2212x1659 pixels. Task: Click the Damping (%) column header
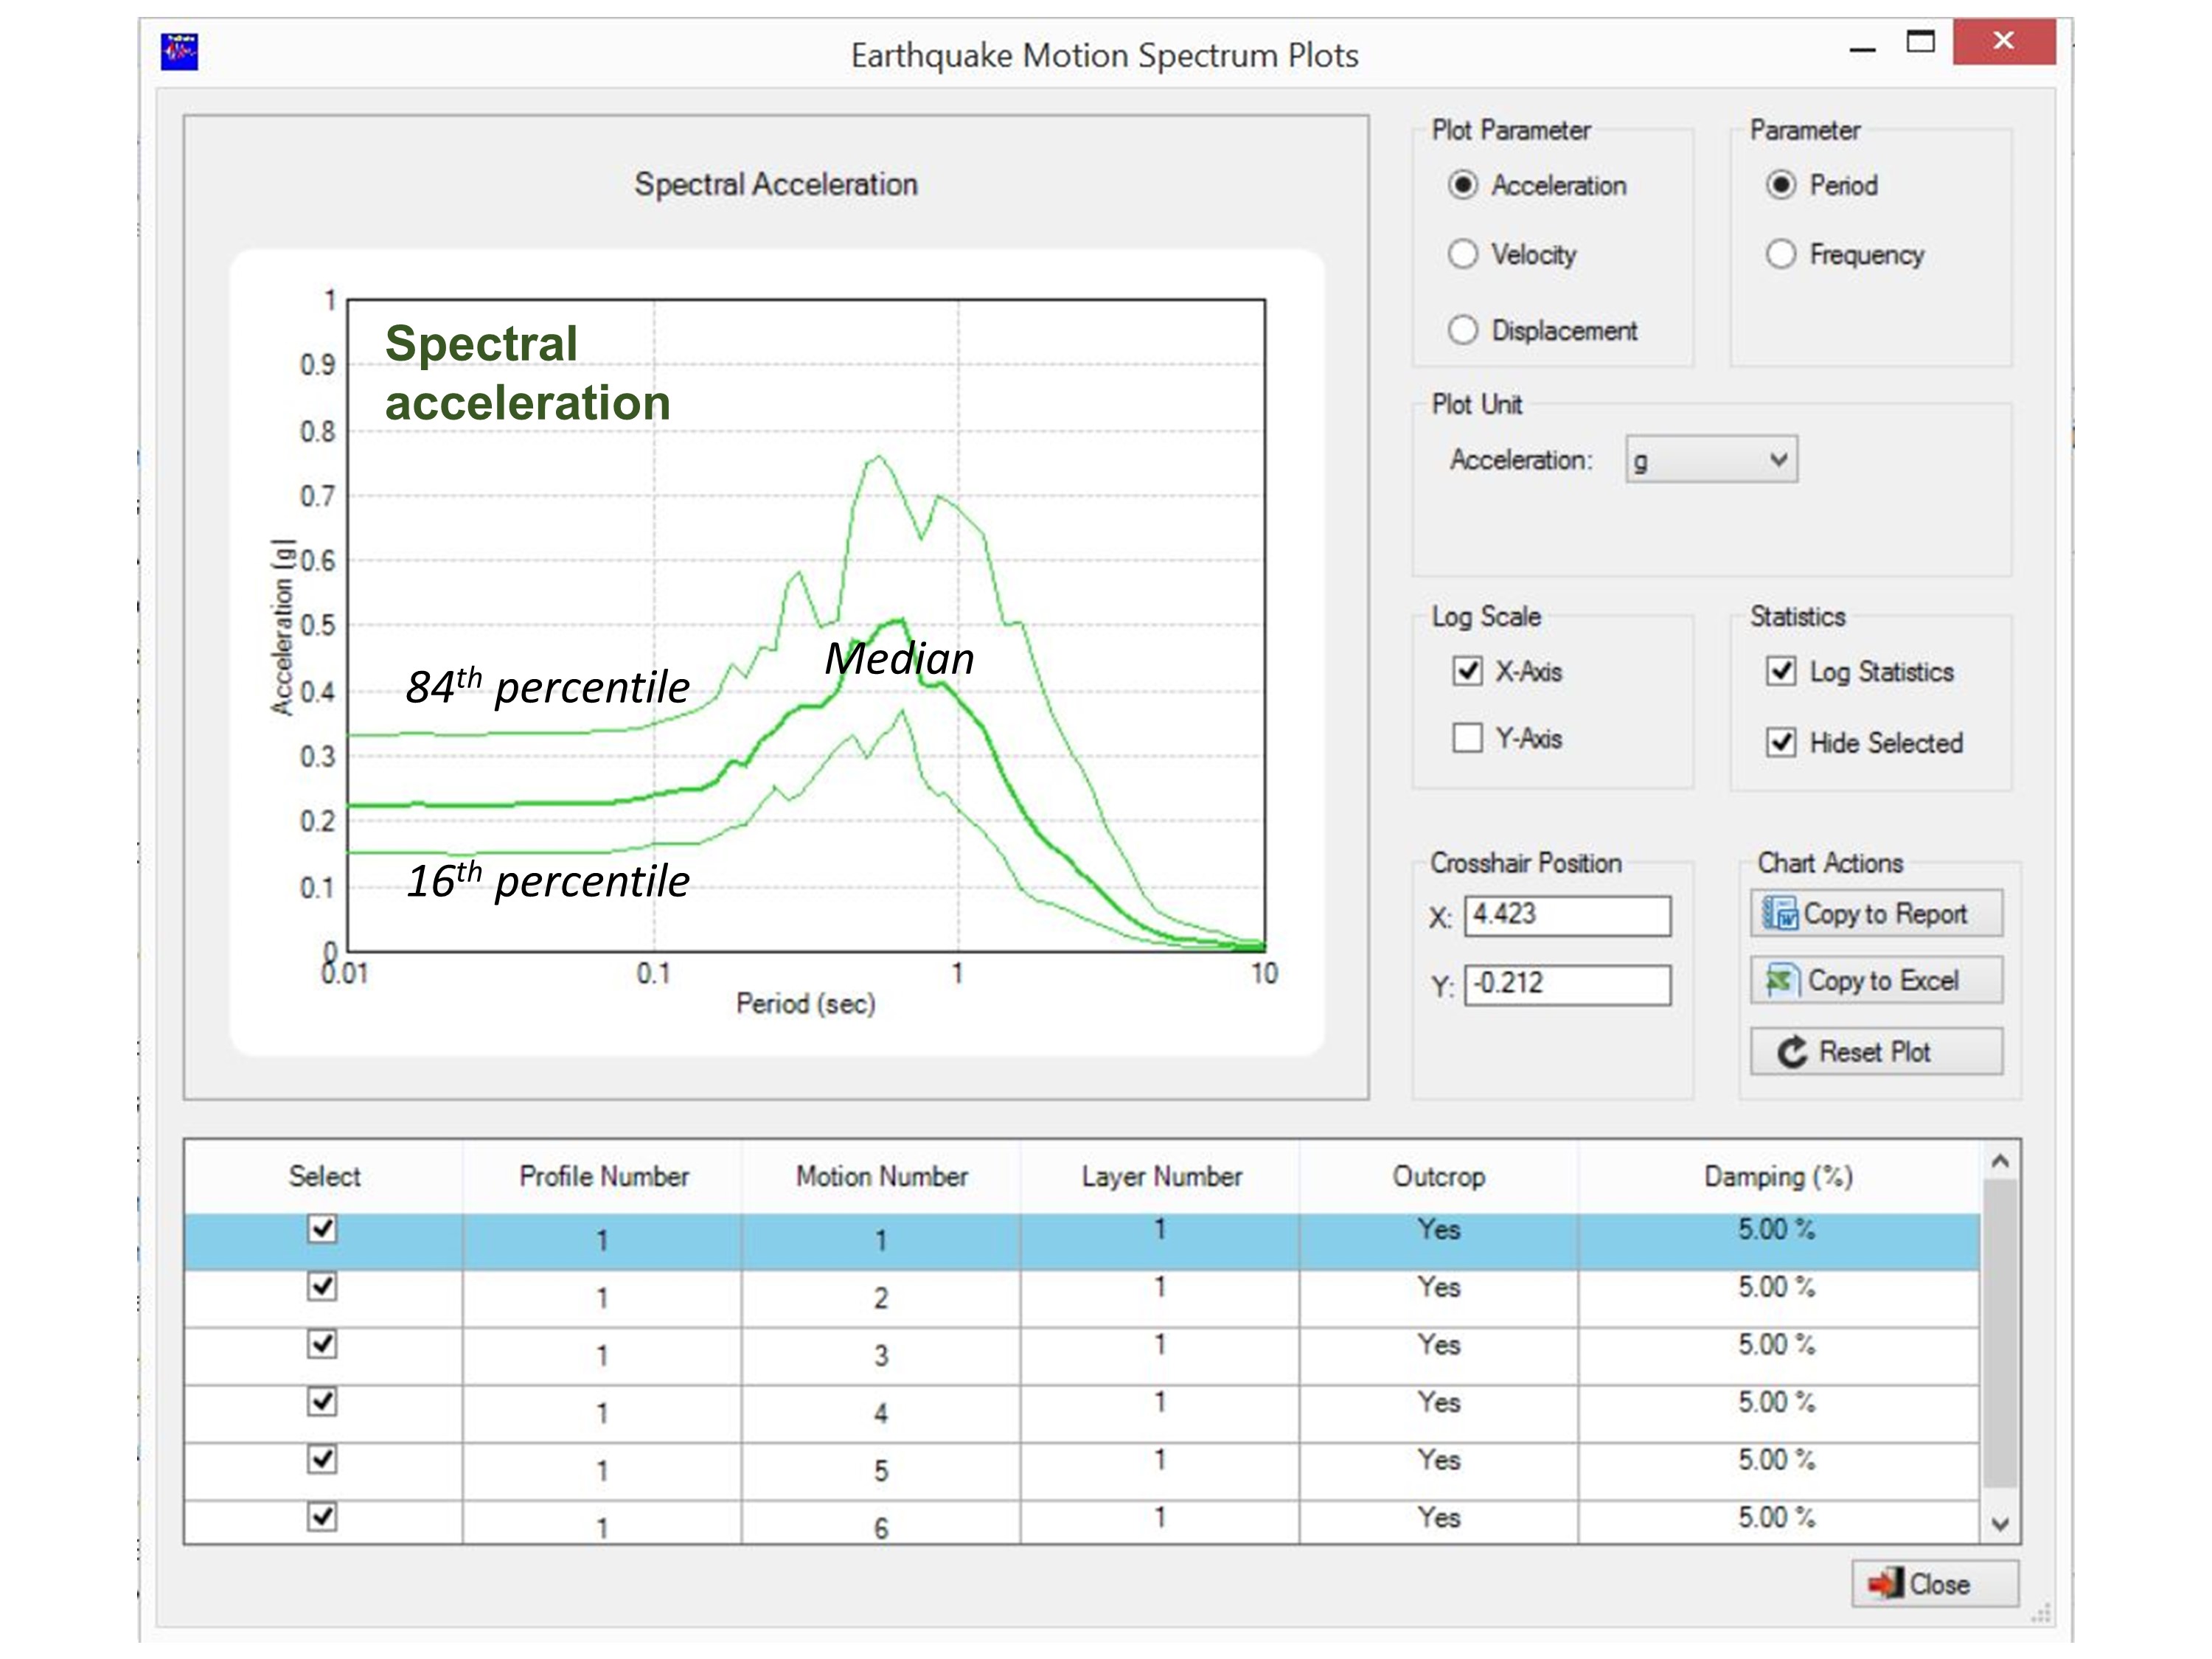pyautogui.click(x=1778, y=1176)
